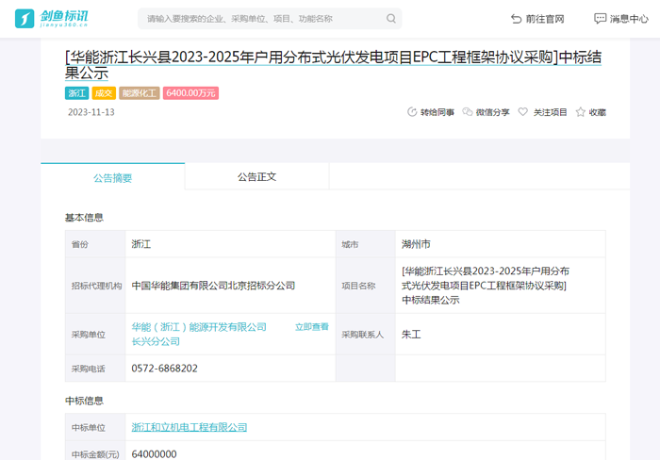660x460 pixels.
Task: Click the announcement title heading
Action: (334, 65)
